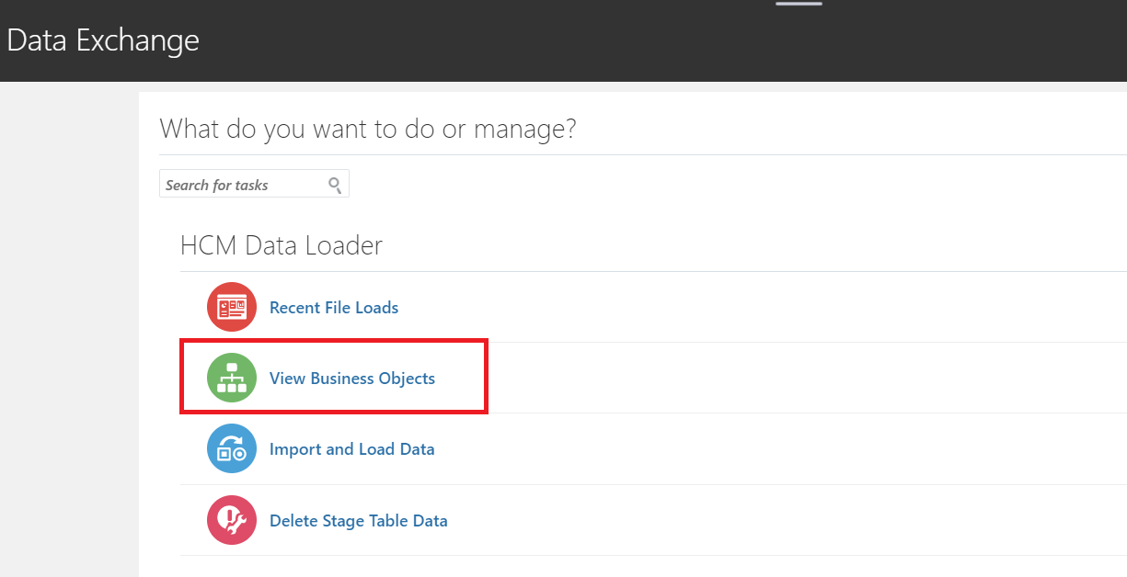Image resolution: width=1127 pixels, height=577 pixels.
Task: Click the HCM Data Loader heading
Action: coord(282,245)
